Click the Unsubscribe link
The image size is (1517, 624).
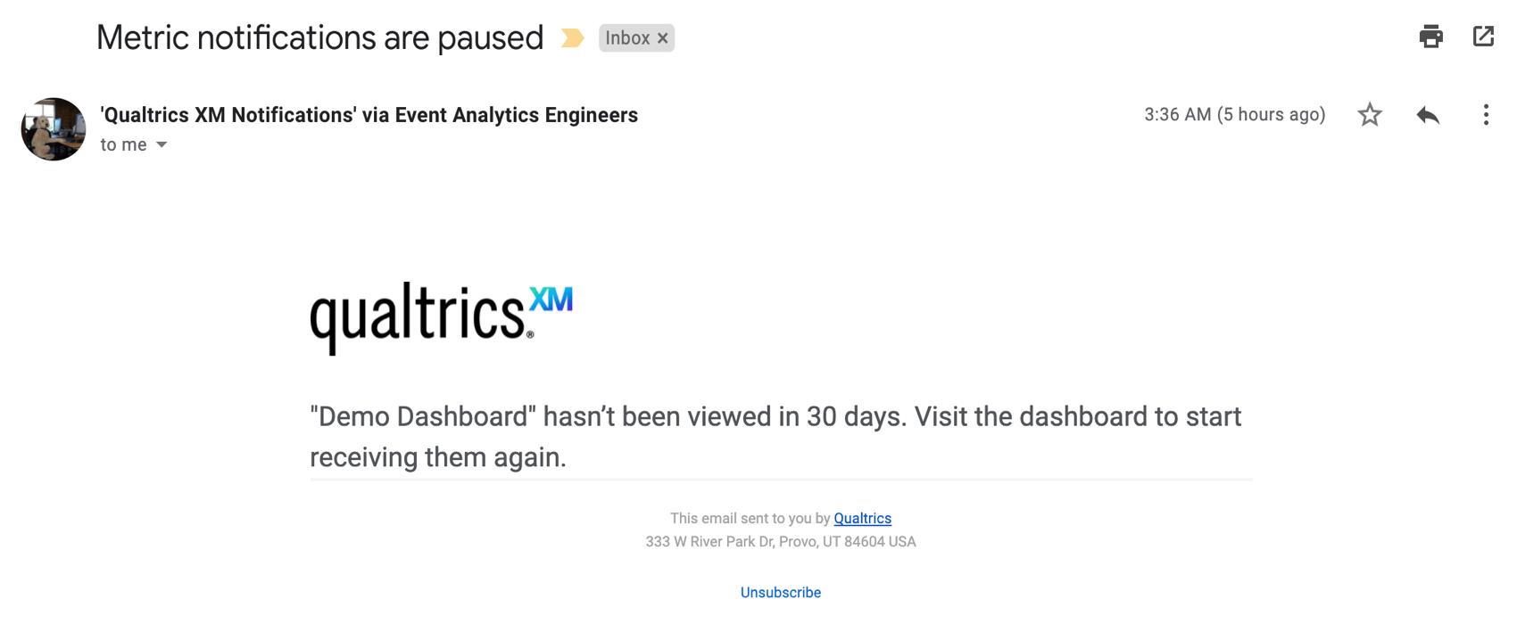coord(780,591)
